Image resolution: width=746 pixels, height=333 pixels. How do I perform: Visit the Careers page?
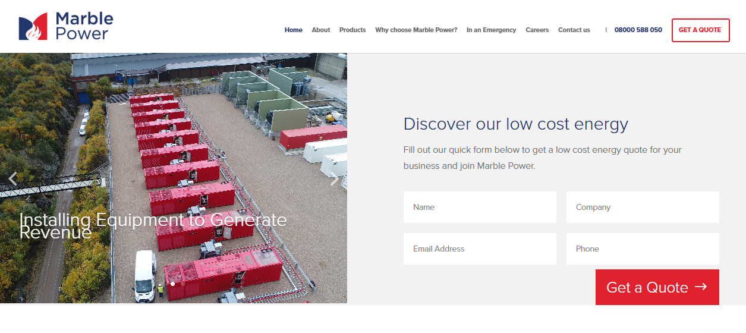pos(537,30)
